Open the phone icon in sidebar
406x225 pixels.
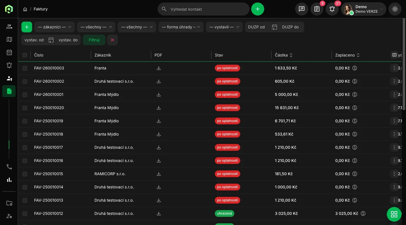(x=9, y=167)
